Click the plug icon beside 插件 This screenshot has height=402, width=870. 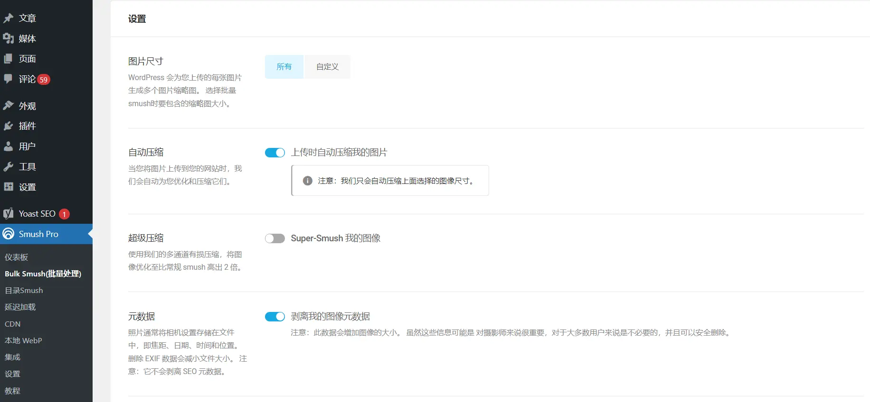click(x=8, y=126)
